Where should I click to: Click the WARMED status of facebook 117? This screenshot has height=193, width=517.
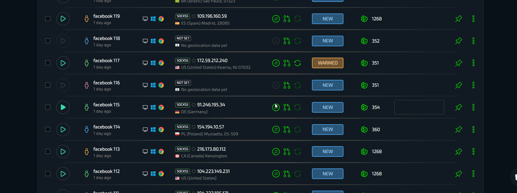click(x=328, y=63)
